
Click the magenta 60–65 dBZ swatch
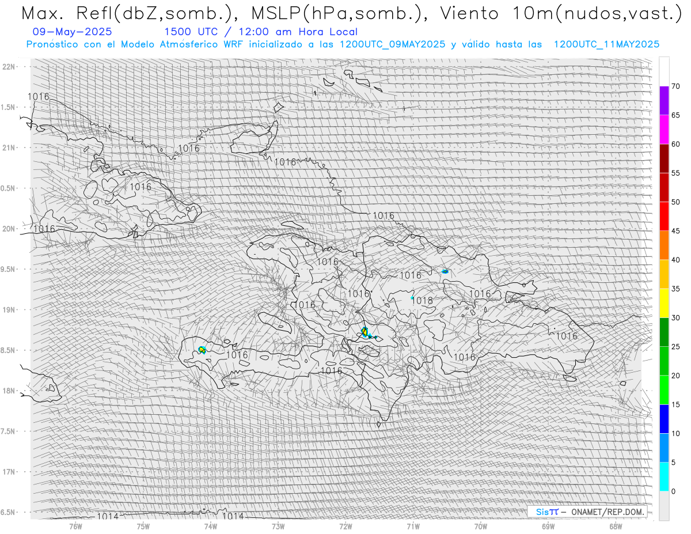[664, 130]
